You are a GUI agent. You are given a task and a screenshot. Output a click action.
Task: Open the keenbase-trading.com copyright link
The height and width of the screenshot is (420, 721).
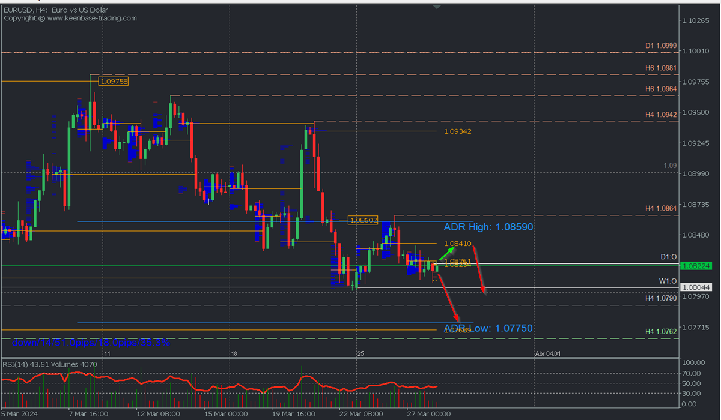(70, 18)
